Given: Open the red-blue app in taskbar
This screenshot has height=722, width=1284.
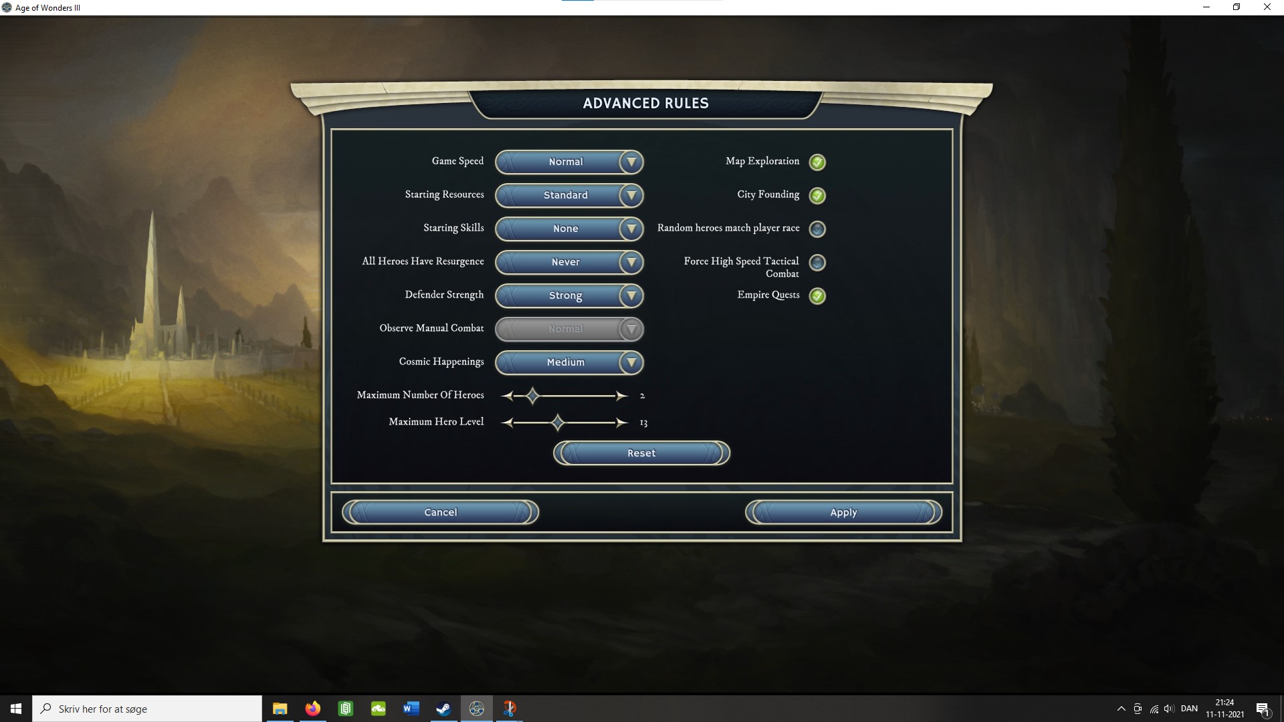Looking at the screenshot, I should pos(509,709).
